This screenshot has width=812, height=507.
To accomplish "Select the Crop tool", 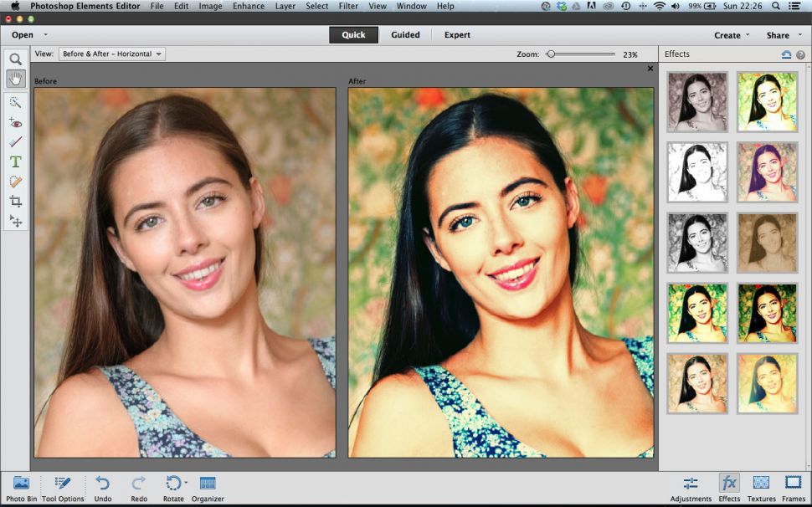I will point(15,200).
